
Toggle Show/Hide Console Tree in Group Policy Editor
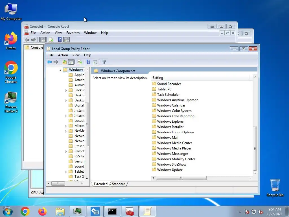click(x=71, y=62)
